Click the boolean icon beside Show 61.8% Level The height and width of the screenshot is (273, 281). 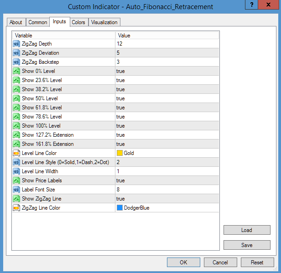(16, 108)
